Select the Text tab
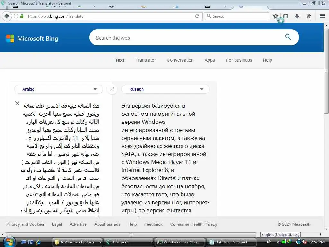The height and width of the screenshot is (247, 329). pyautogui.click(x=120, y=60)
